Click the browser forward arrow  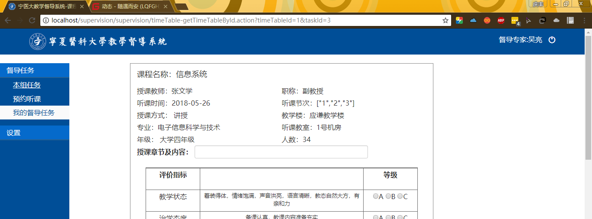(20, 20)
